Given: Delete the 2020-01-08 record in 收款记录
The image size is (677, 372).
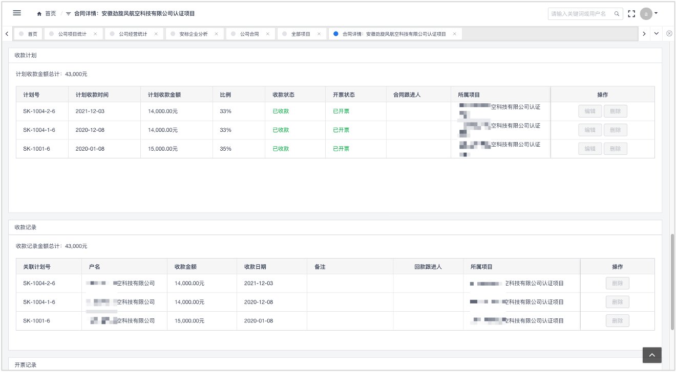Looking at the screenshot, I should 618,321.
